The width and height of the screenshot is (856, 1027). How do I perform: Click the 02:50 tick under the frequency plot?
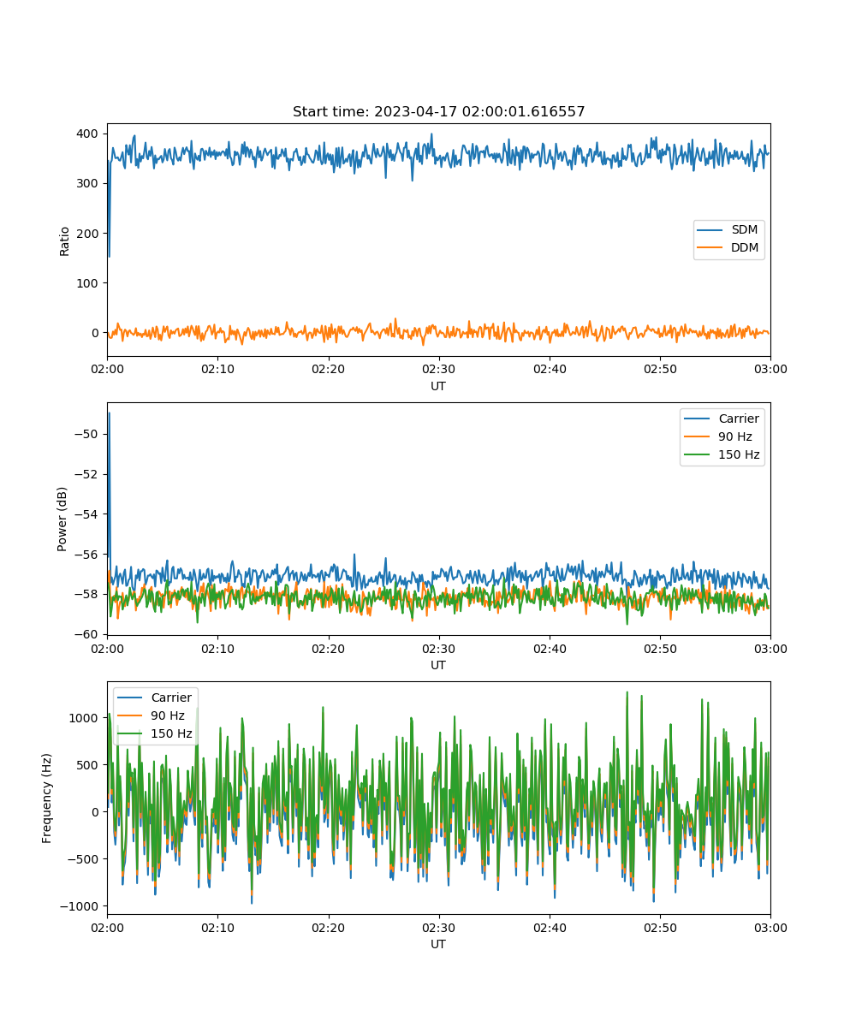pos(659,928)
